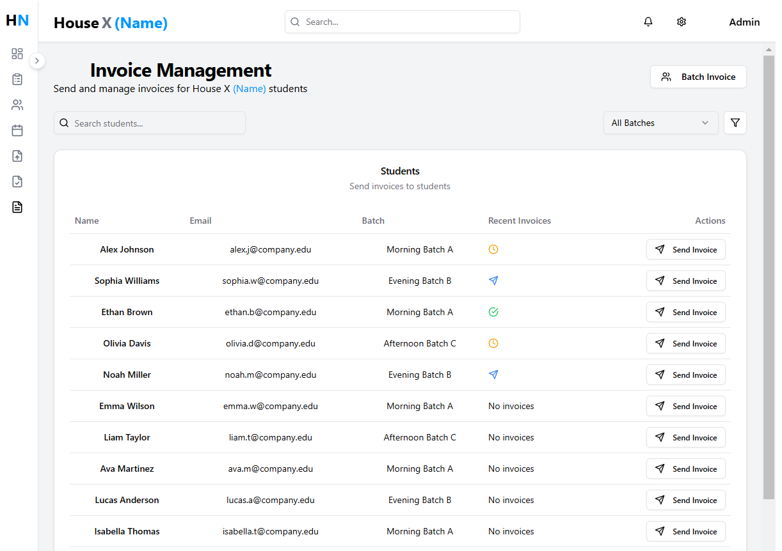Viewport: 782px width, 551px height.
Task: Click Noah Miller's sent invoice icon
Action: (493, 375)
